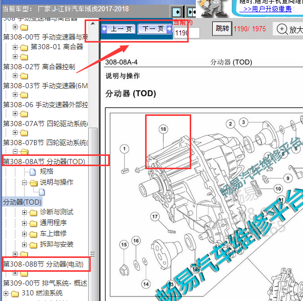Screen dimensions: 303x301
Task: Select highlighted 分动器(TOD) tree entry
Action: coord(22,202)
